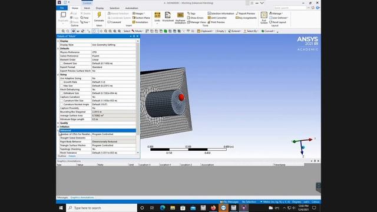Open File Explorer from the taskbar
The image size is (377, 212).
(173, 208)
